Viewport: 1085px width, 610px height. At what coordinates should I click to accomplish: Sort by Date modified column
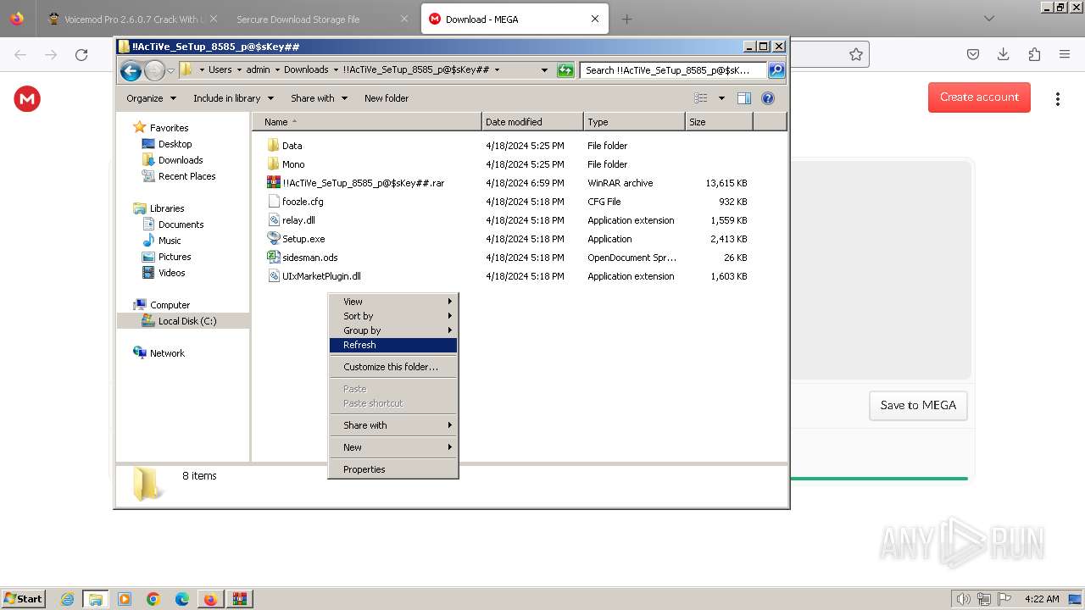[532, 122]
